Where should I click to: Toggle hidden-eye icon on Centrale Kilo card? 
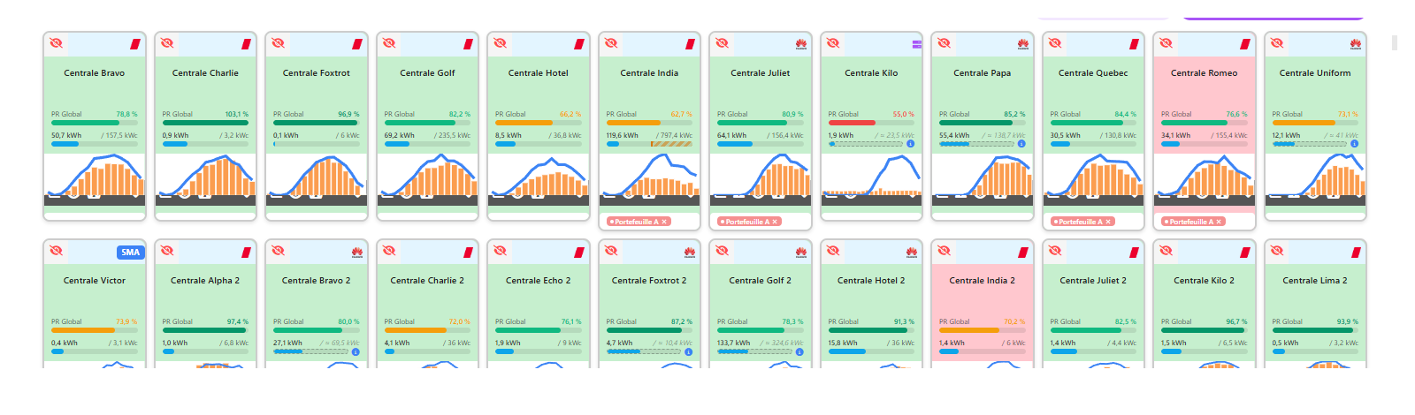coord(833,43)
